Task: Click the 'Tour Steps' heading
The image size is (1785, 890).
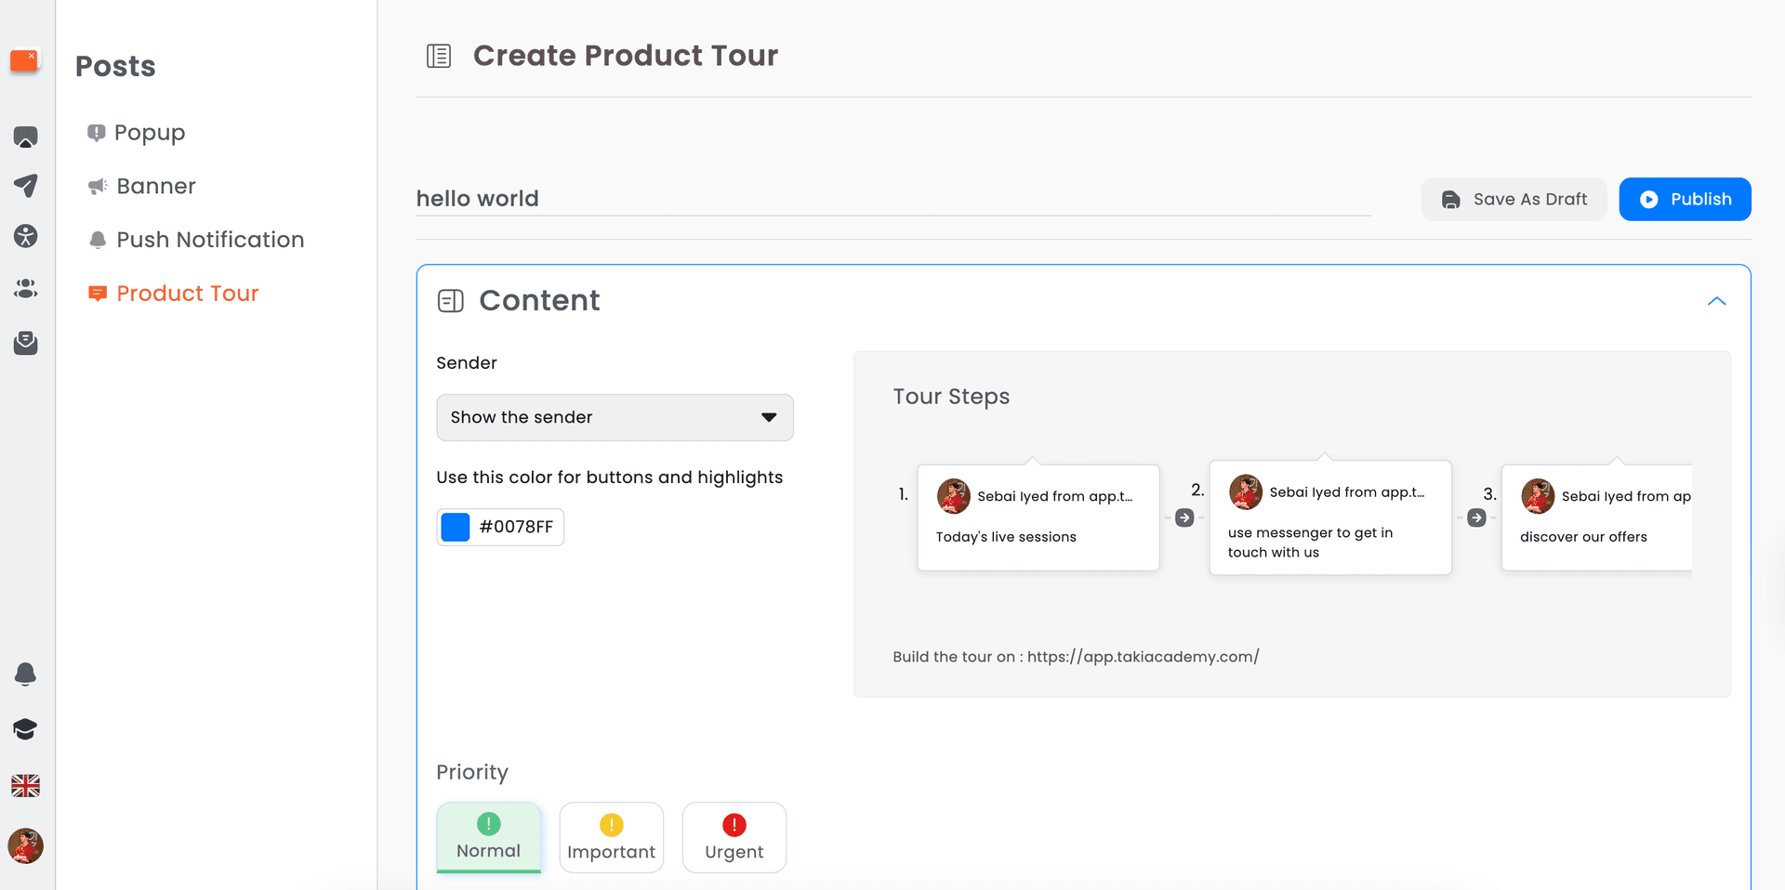Action: tap(951, 397)
